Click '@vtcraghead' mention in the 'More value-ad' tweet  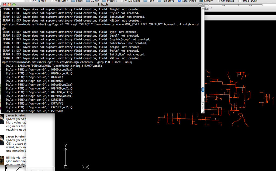(x=15, y=119)
